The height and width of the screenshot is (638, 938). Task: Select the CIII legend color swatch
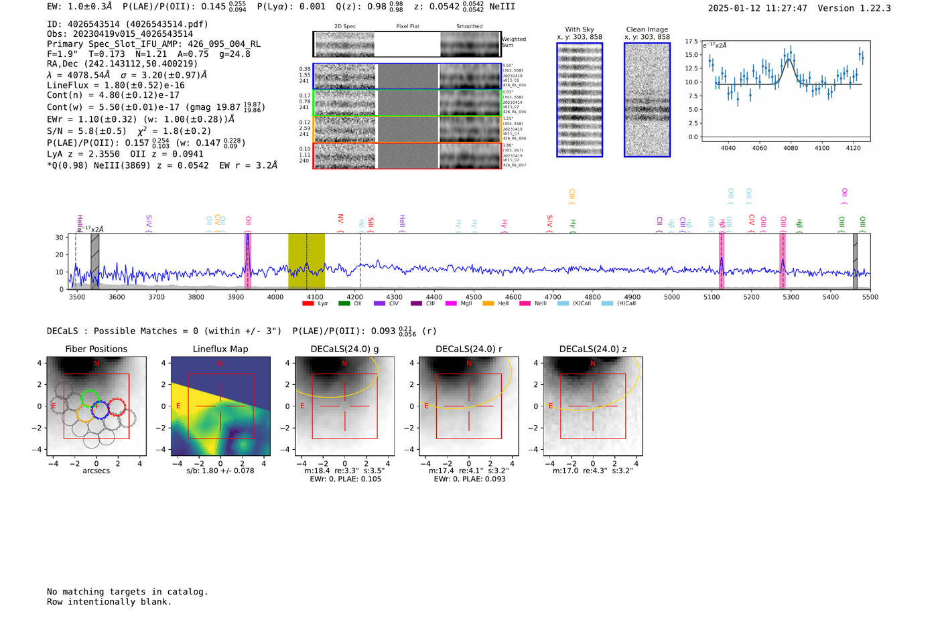[417, 303]
